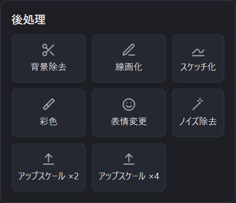The width and height of the screenshot is (236, 203).
Task: Upscale the image with アップスケール ×4
Action: pyautogui.click(x=129, y=168)
